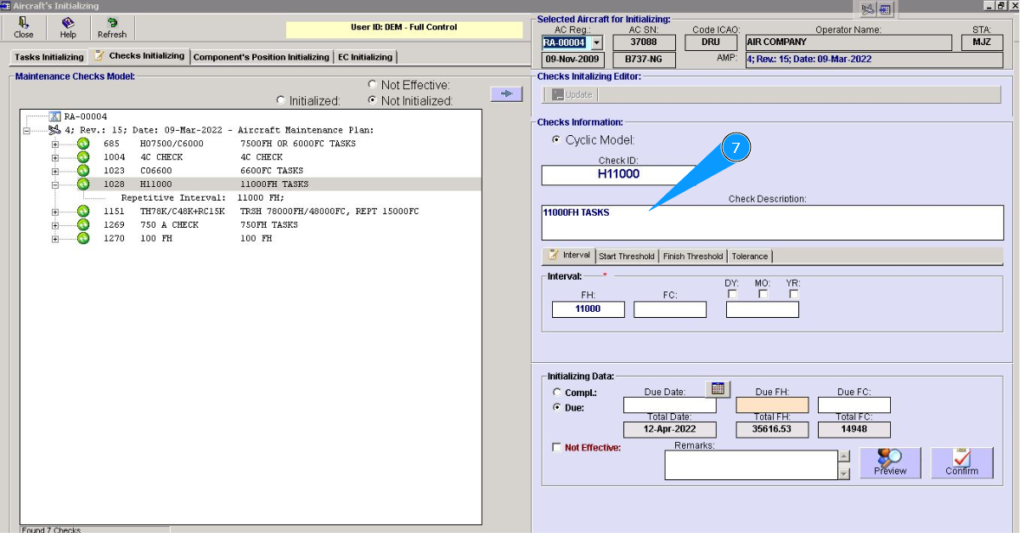1020x538 pixels.
Task: Open the Start Threshold tab
Action: (626, 256)
